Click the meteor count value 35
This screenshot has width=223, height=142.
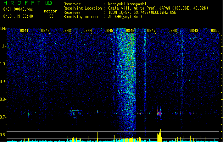(x=51, y=16)
